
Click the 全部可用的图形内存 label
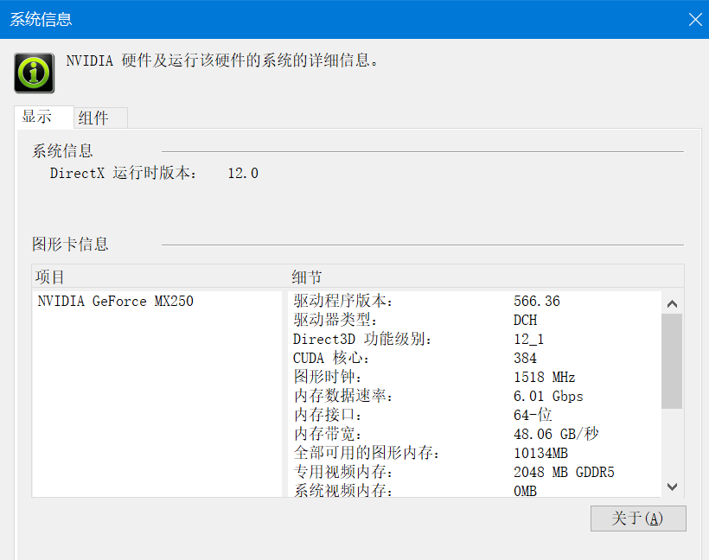[367, 453]
